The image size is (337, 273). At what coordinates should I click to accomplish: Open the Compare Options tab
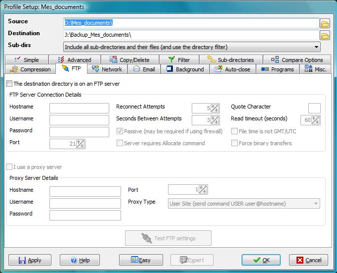tap(297, 60)
